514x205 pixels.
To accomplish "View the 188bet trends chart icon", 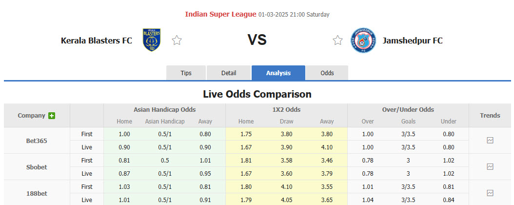I will 490,193.
